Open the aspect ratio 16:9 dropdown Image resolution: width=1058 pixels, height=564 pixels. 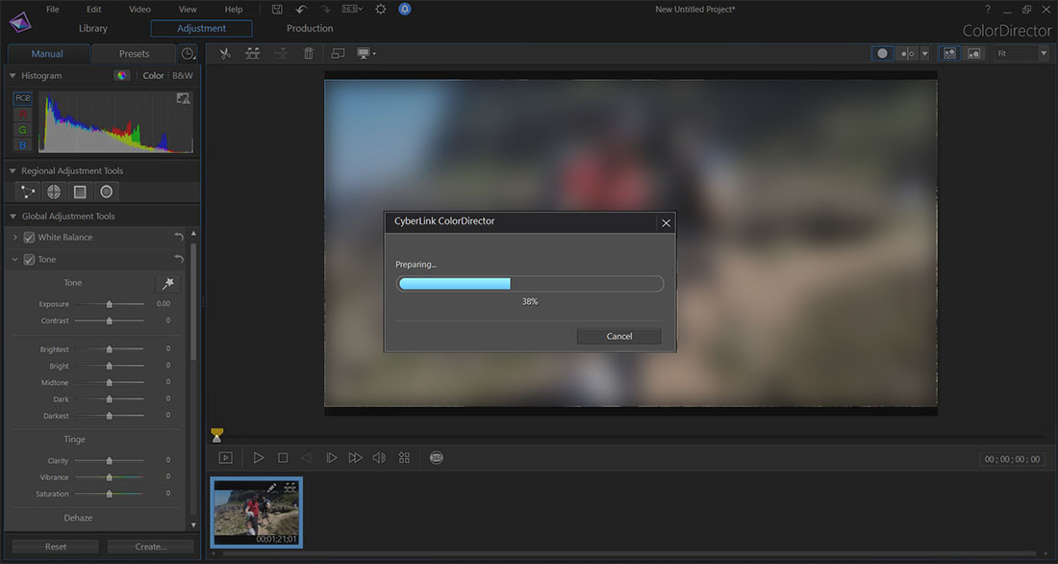352,10
